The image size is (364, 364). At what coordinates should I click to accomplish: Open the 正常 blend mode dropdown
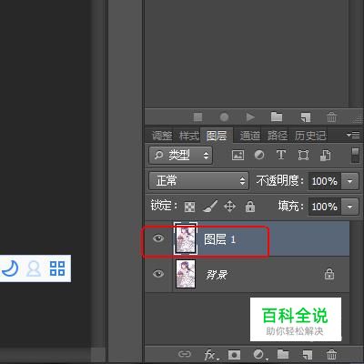[x=198, y=181]
